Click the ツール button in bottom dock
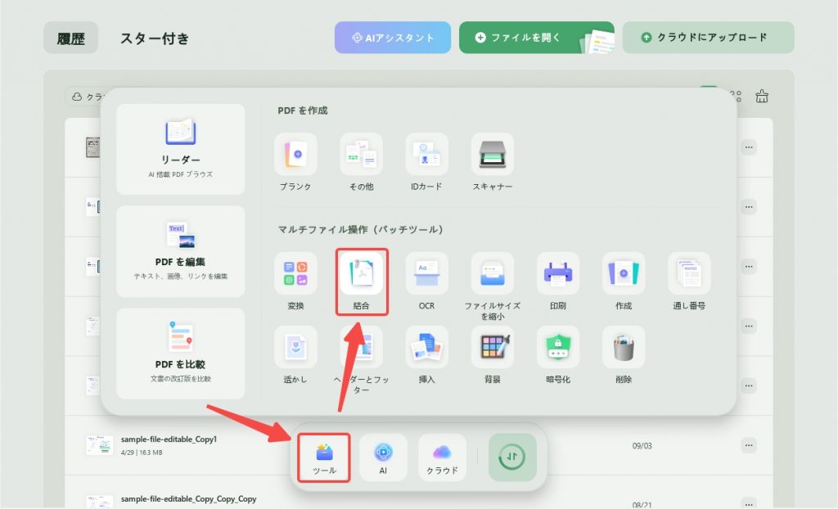The height and width of the screenshot is (509, 838). [x=324, y=457]
